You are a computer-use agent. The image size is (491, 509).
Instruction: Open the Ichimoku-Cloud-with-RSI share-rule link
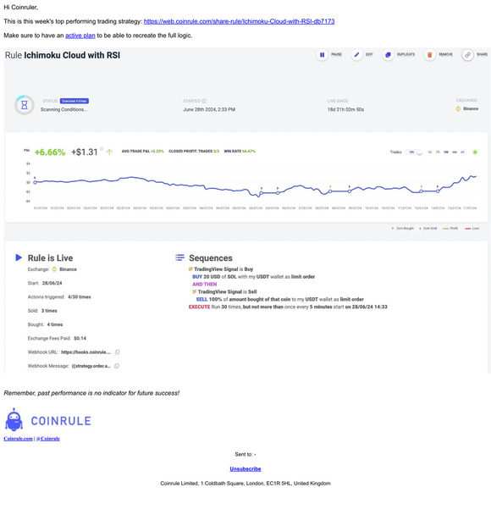coord(240,21)
